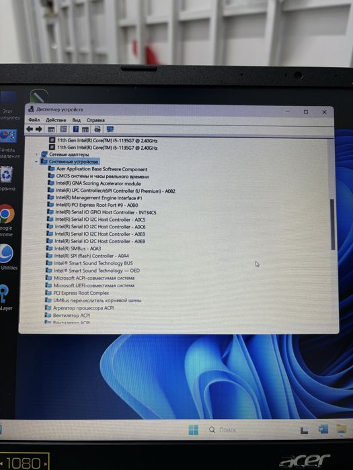Select Acer Application Base Software Component

pos(102,169)
